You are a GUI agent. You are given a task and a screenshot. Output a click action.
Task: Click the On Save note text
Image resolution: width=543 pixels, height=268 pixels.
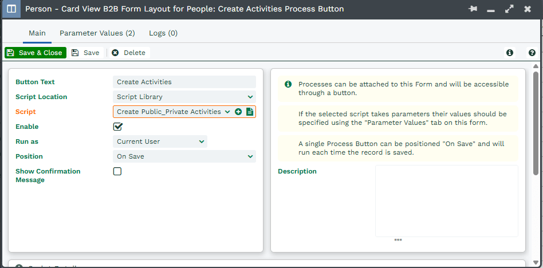[x=402, y=148]
